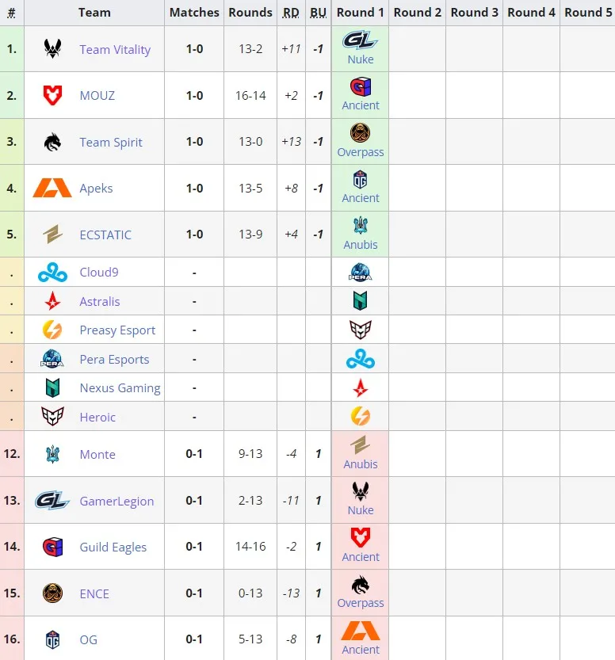Open the Nexus Gaming team link

tap(120, 388)
